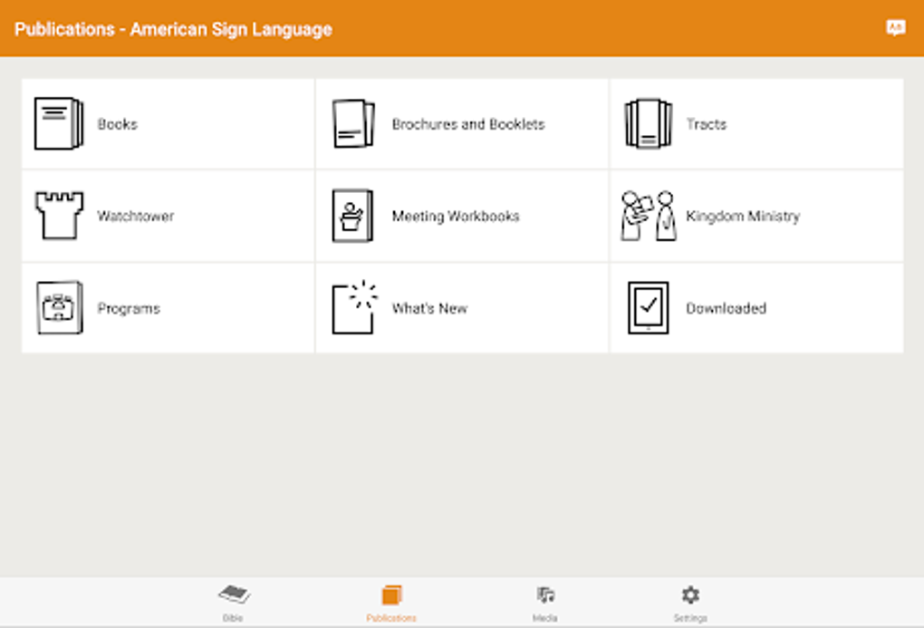Open the Downloaded tablet checkmark icon
This screenshot has height=628, width=924.
click(649, 307)
